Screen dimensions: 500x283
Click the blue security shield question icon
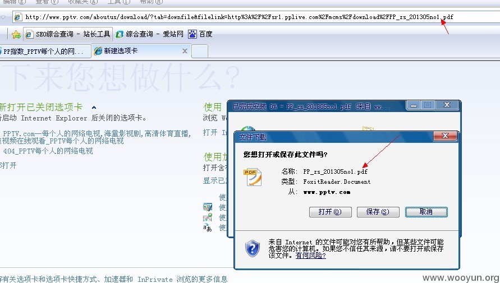[252, 248]
